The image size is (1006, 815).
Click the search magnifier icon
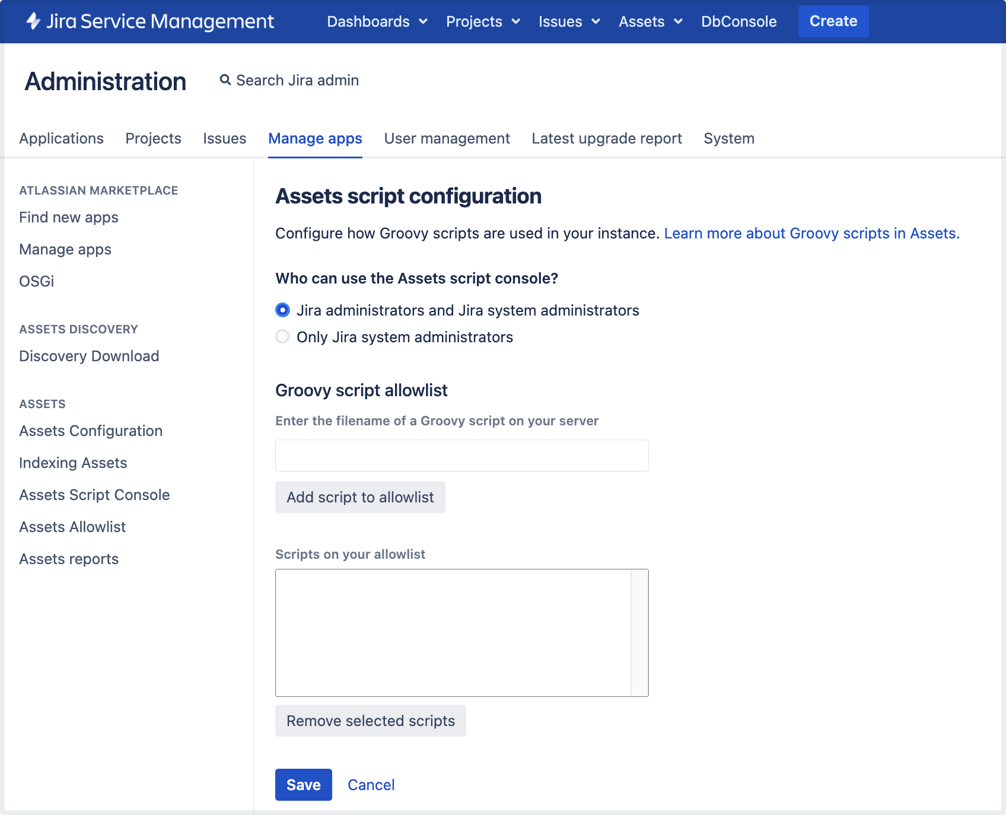(x=225, y=79)
